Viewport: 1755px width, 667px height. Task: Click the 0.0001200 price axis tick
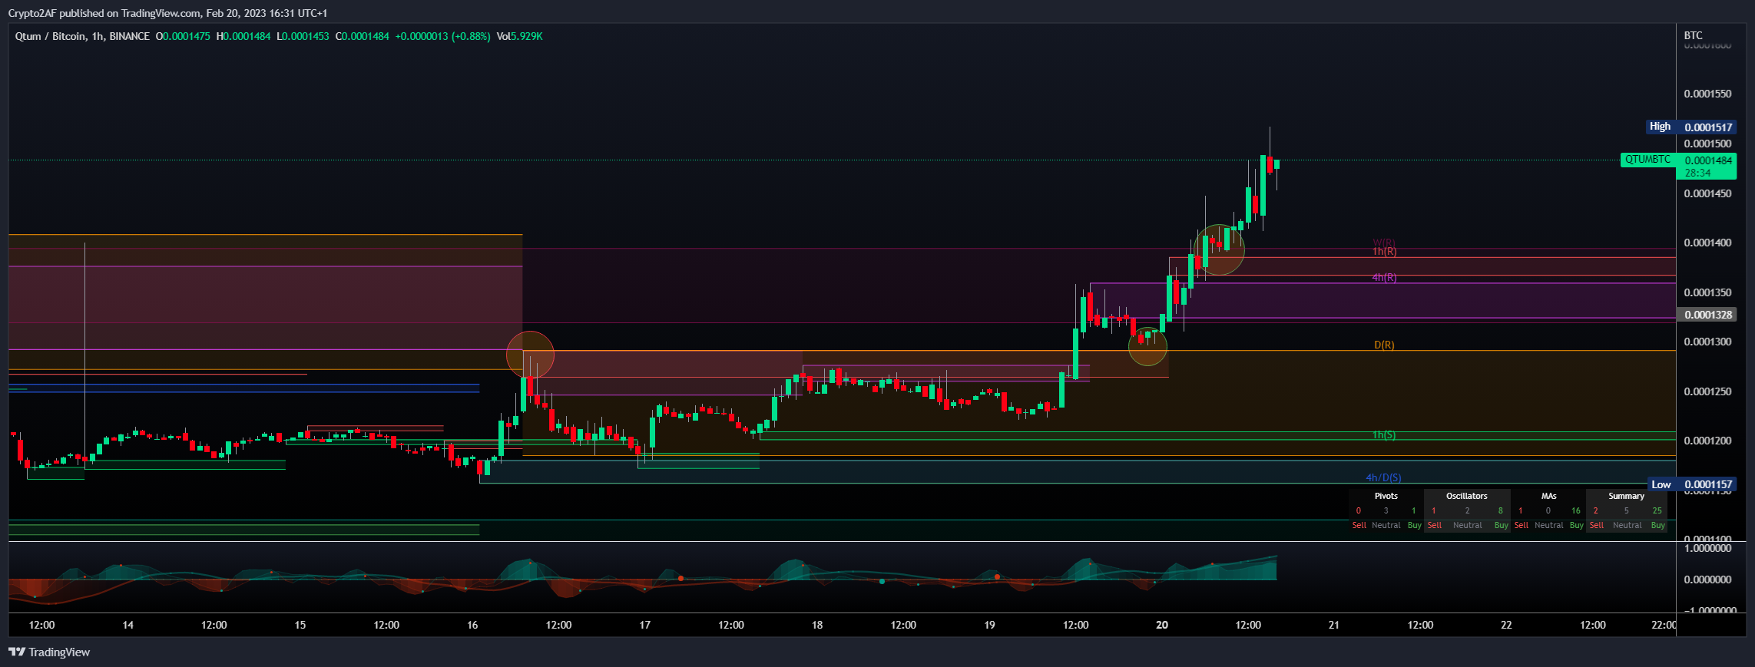tap(1707, 441)
